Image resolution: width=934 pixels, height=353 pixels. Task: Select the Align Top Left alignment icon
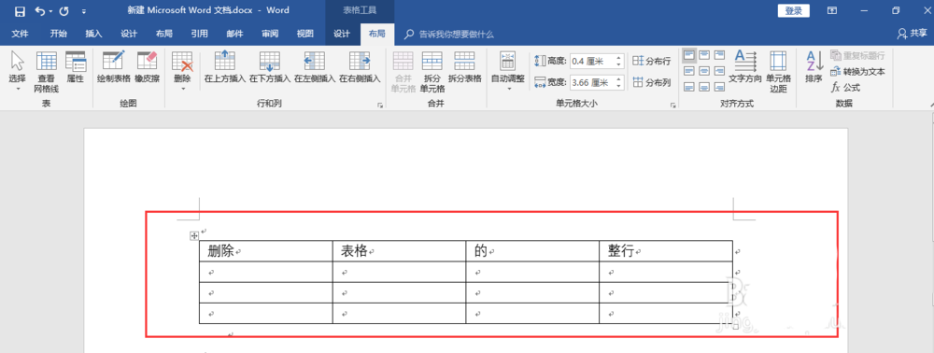click(x=689, y=55)
